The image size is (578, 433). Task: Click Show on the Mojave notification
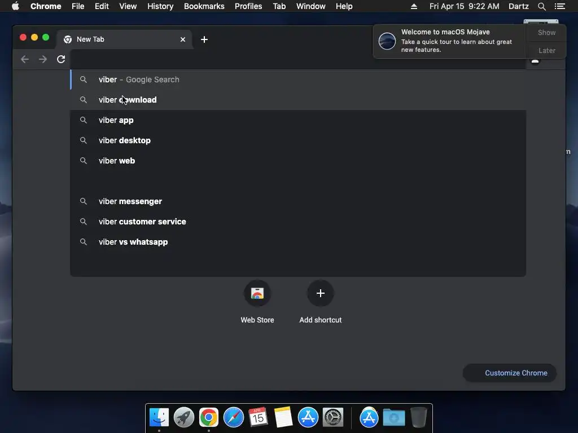[546, 32]
